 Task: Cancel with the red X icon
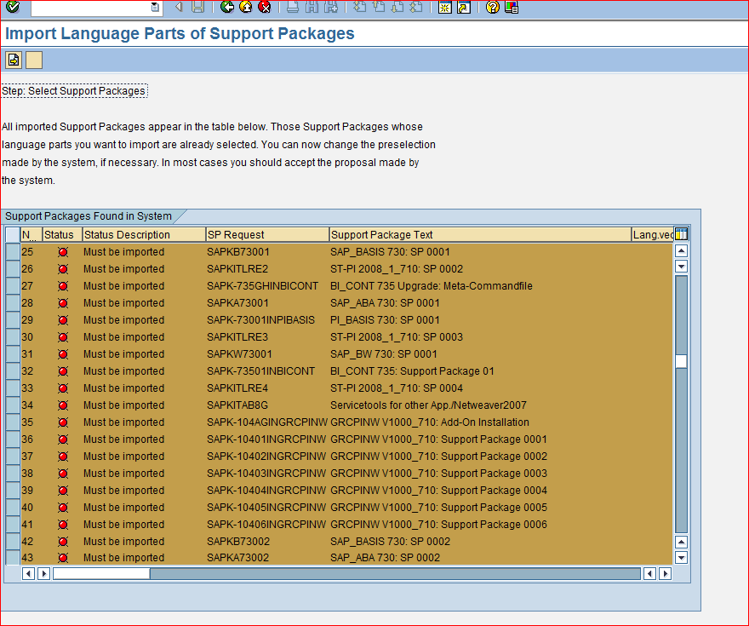click(264, 7)
